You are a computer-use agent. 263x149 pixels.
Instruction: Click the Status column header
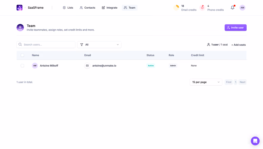(150, 55)
